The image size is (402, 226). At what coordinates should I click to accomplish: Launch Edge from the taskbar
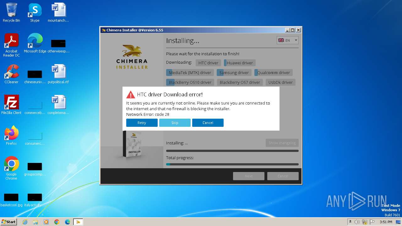(x=68, y=222)
